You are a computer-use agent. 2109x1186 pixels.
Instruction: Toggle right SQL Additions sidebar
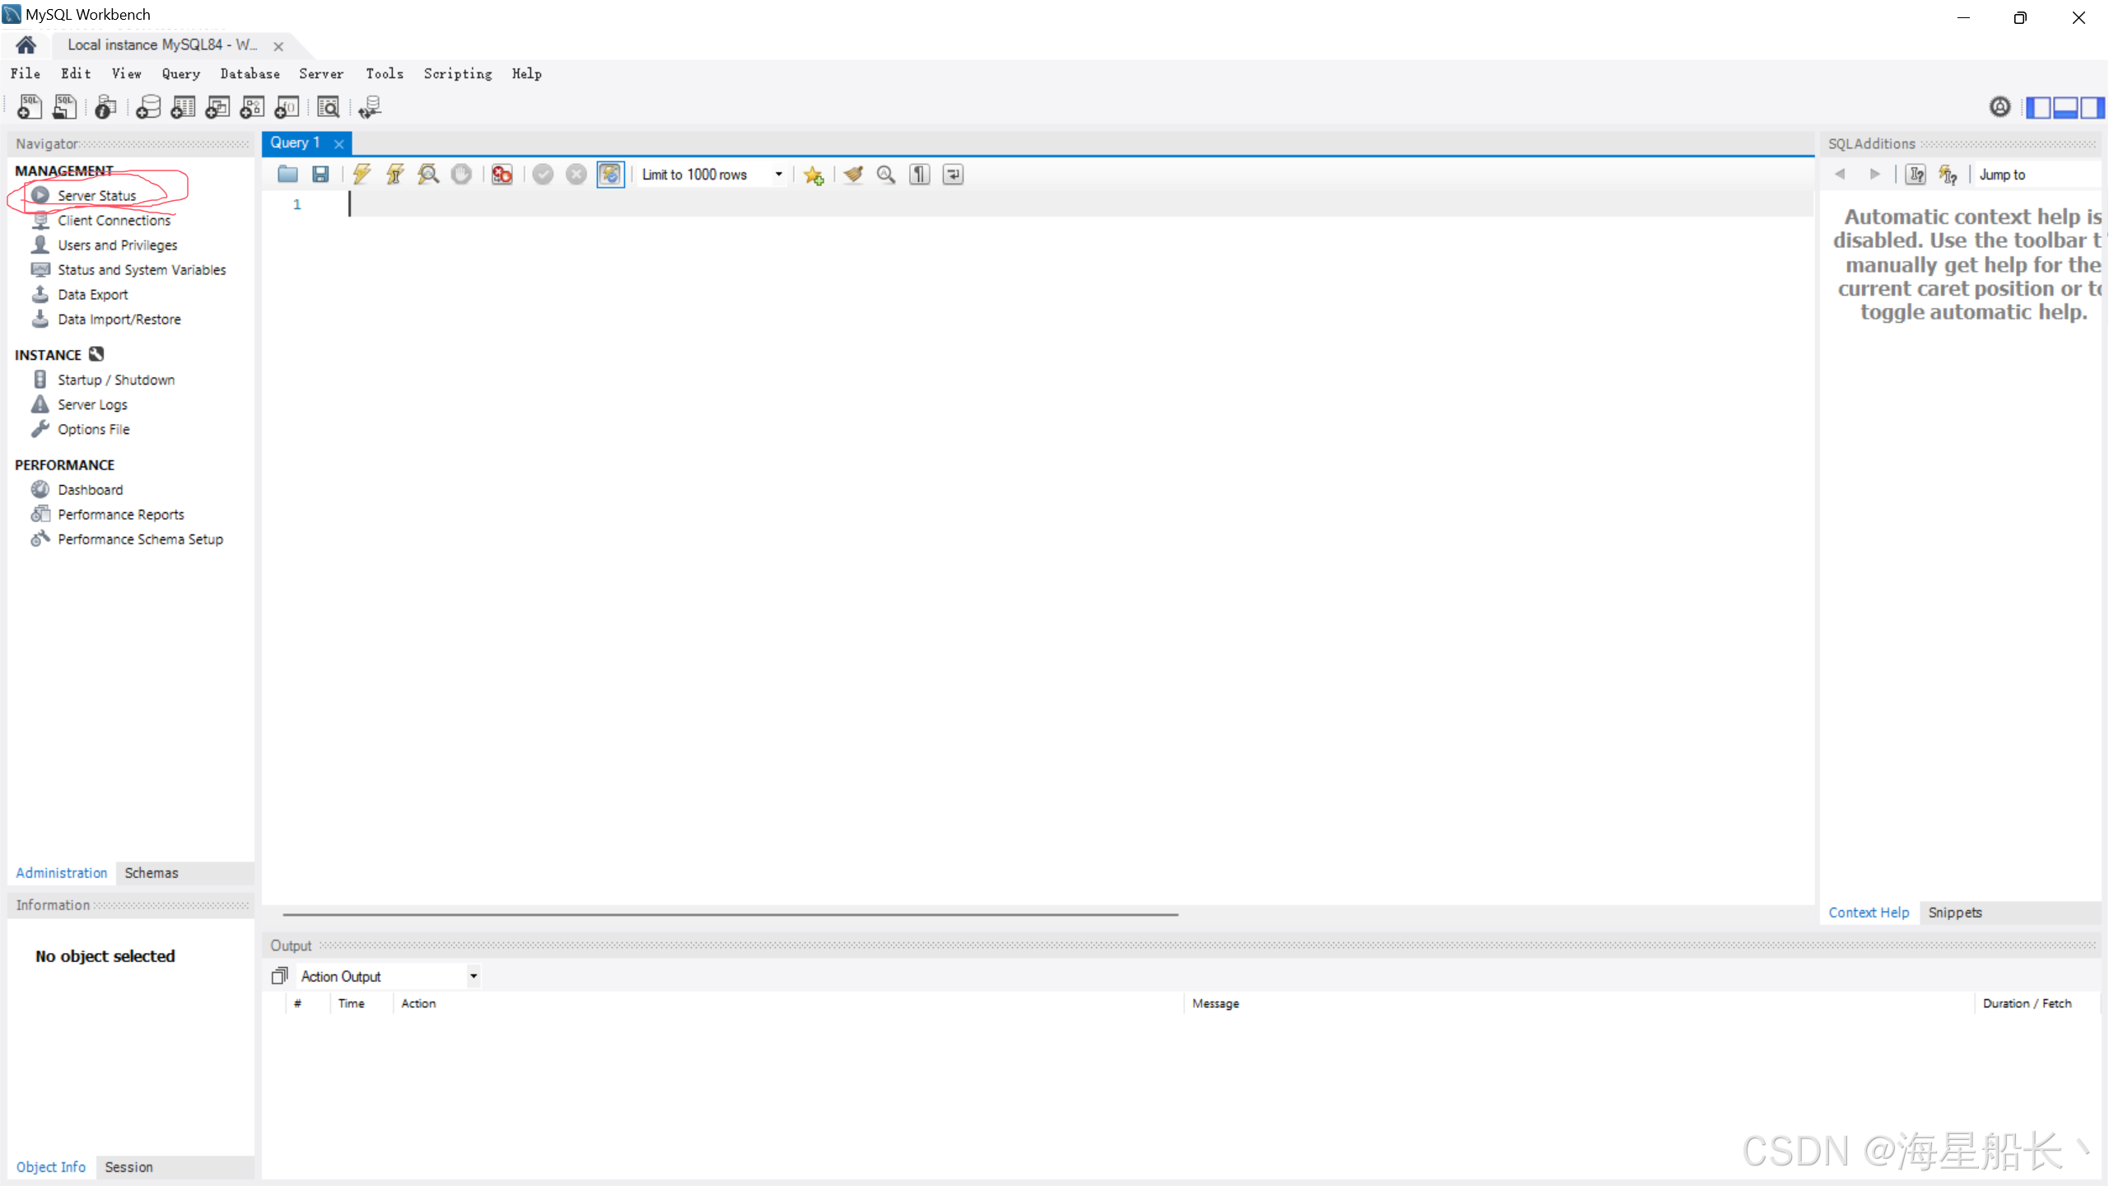(x=2092, y=107)
